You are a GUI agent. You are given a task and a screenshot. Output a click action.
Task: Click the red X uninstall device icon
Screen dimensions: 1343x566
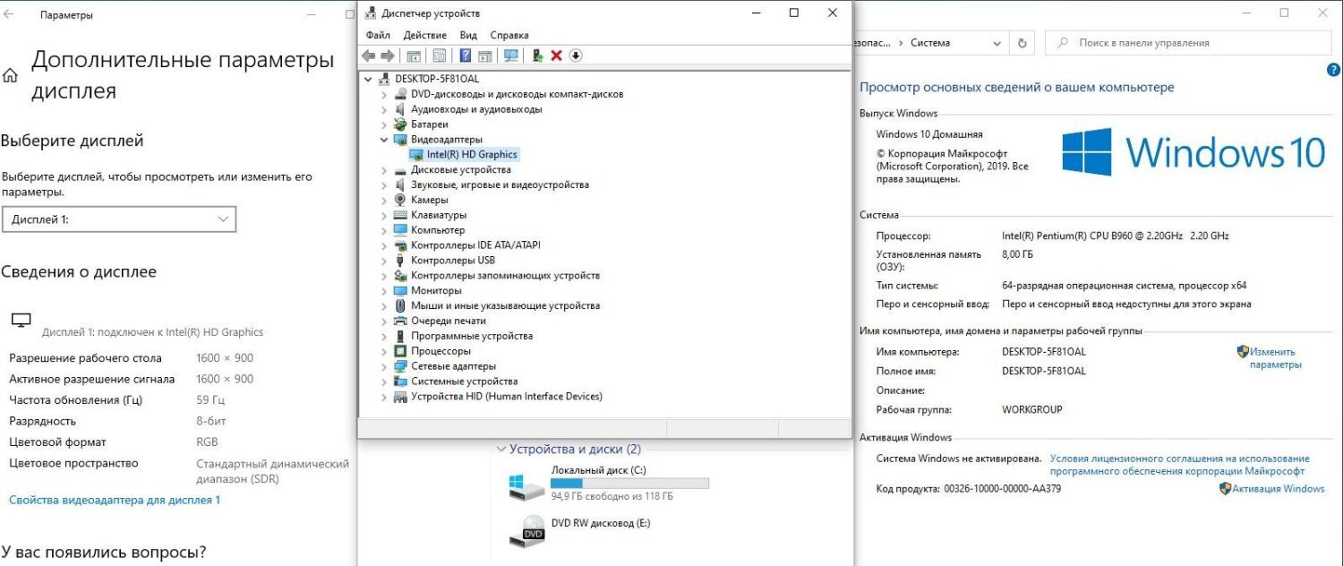556,56
